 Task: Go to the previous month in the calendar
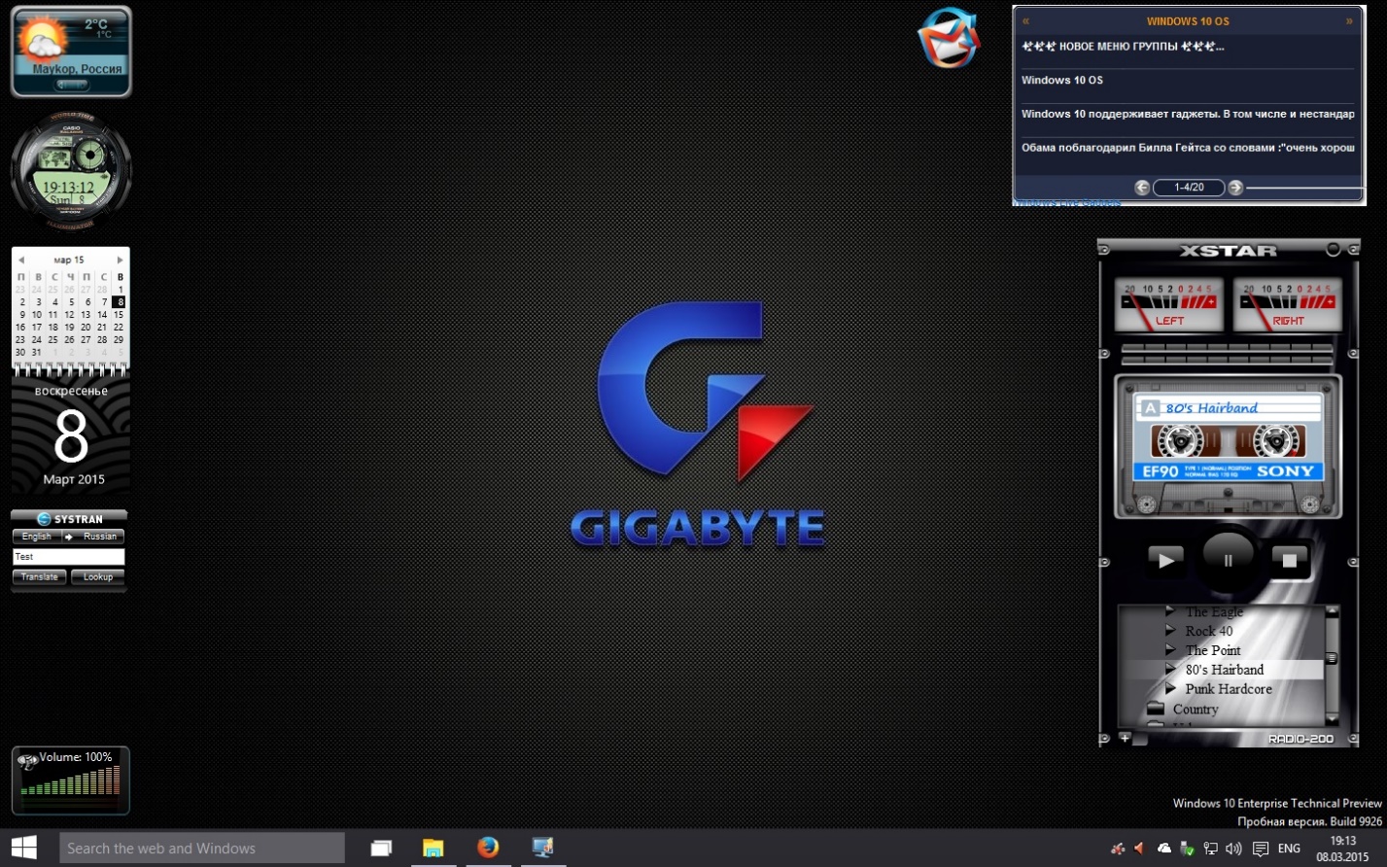[21, 260]
